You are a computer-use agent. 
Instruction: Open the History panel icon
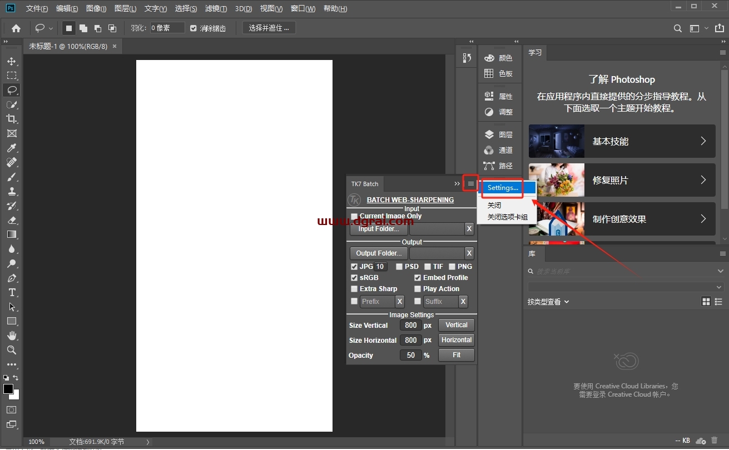467,58
